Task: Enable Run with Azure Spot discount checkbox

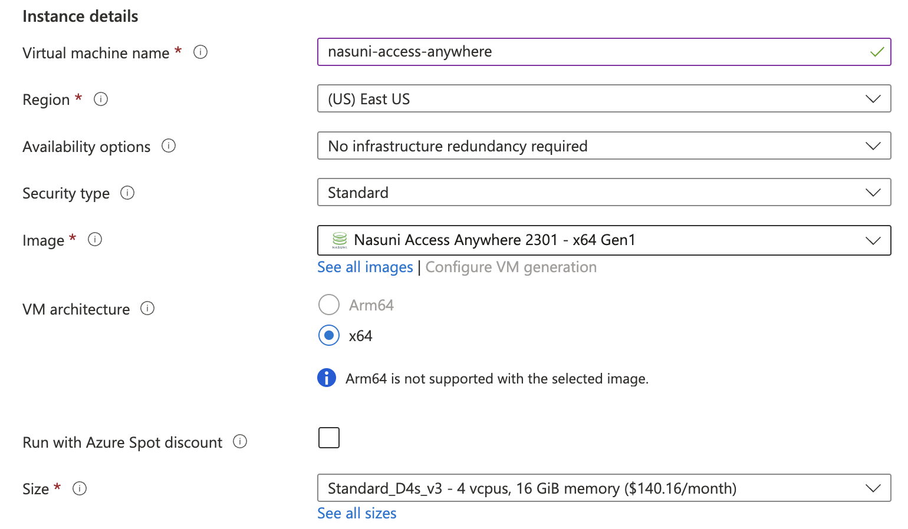Action: [329, 438]
